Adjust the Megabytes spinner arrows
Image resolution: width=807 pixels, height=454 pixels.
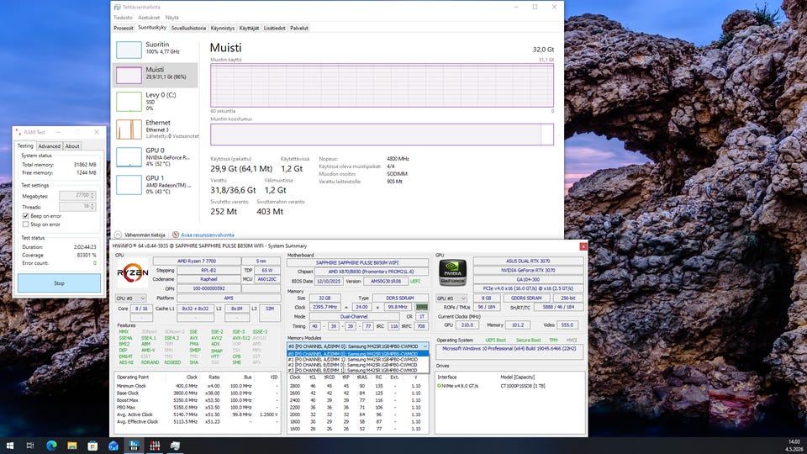[92, 196]
